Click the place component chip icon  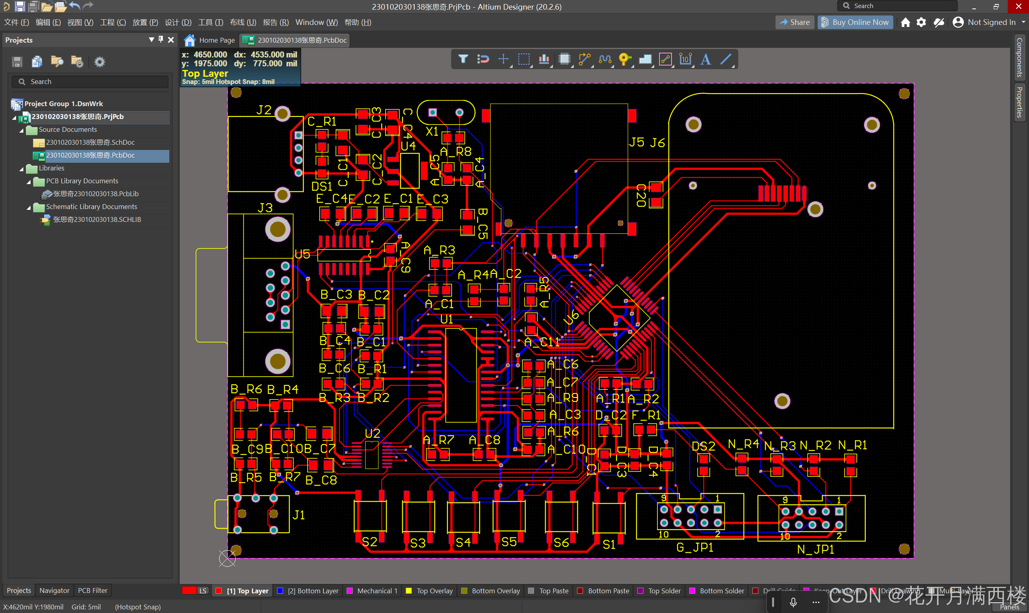coord(564,59)
